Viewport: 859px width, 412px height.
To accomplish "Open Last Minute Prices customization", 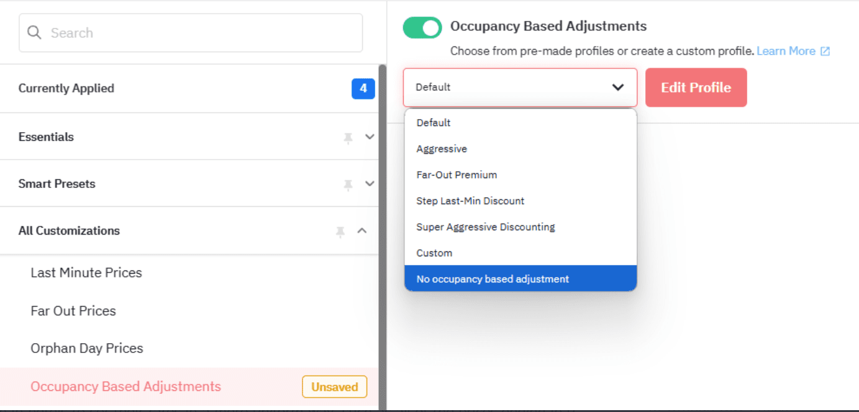I will 86,272.
